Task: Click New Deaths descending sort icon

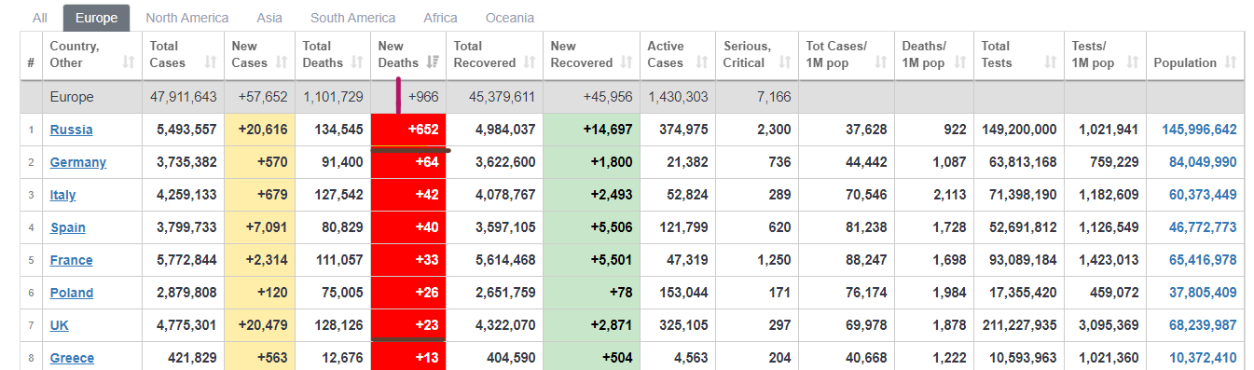Action: click(x=432, y=62)
